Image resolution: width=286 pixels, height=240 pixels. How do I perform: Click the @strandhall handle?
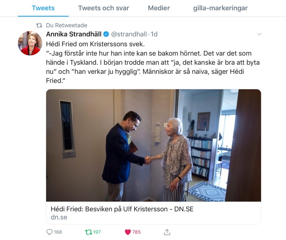click(x=129, y=34)
